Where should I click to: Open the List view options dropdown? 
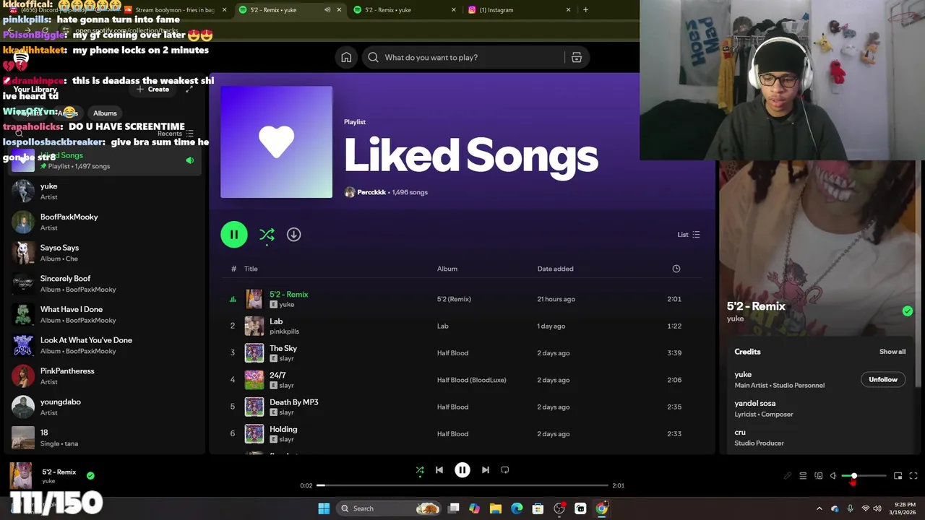click(x=688, y=235)
